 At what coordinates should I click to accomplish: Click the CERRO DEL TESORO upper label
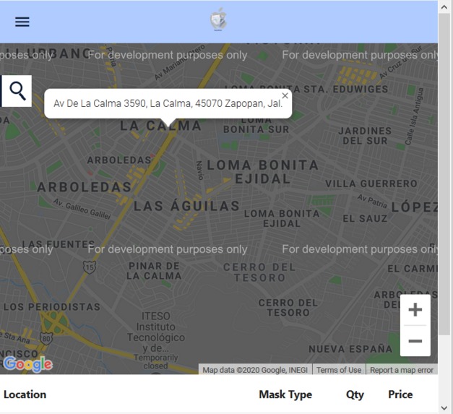259,272
